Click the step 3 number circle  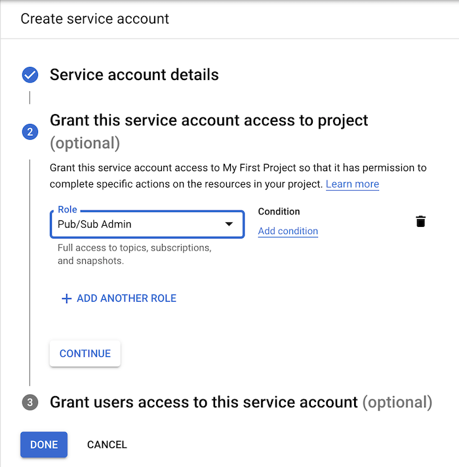[x=30, y=402]
